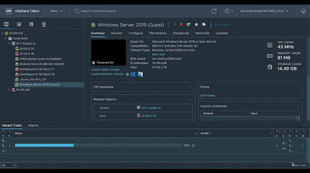Click the smiley feedback icon
This screenshot has height=173, width=310.
[x=304, y=11]
